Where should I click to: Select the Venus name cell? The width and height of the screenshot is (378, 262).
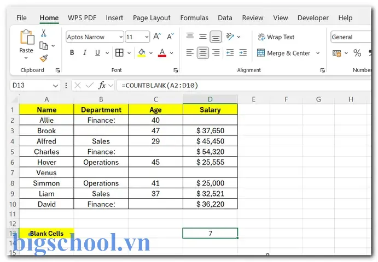point(46,172)
